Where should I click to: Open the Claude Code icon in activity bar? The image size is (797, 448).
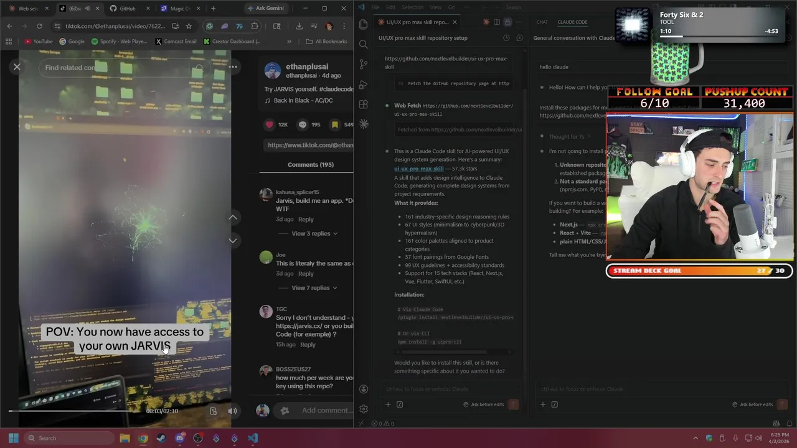[x=364, y=124]
